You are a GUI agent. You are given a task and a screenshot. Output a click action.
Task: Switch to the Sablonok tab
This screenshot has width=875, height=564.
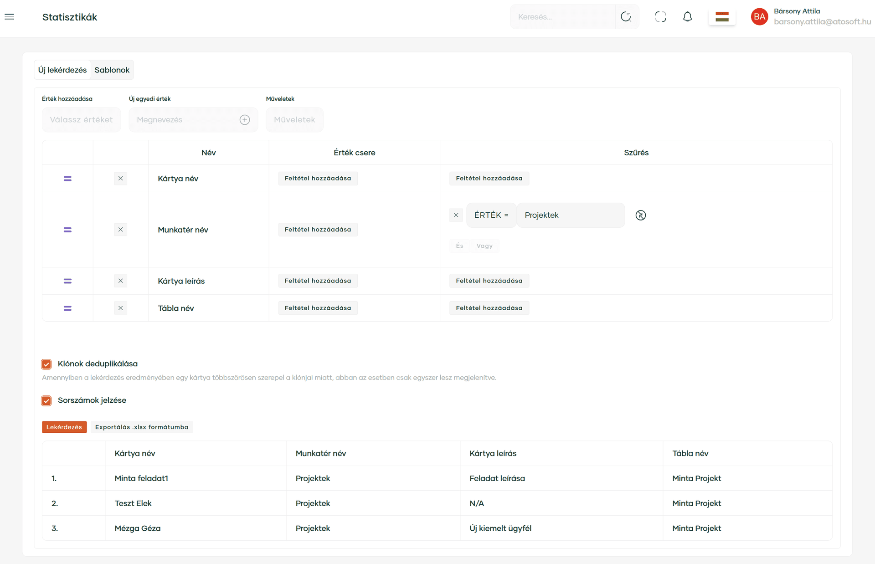pos(112,70)
